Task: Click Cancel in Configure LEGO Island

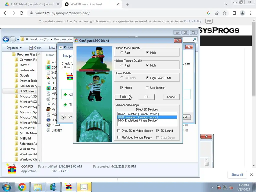Action: [x=171, y=97]
